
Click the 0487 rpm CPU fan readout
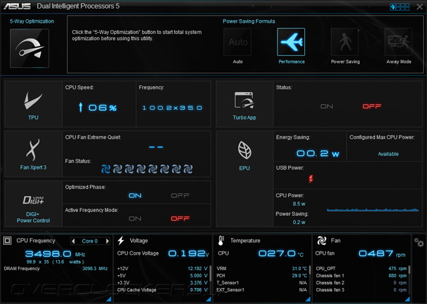(382, 253)
